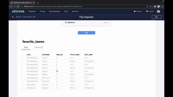Remove the editor.csv file
This screenshot has width=173, height=97.
[x=105, y=22]
